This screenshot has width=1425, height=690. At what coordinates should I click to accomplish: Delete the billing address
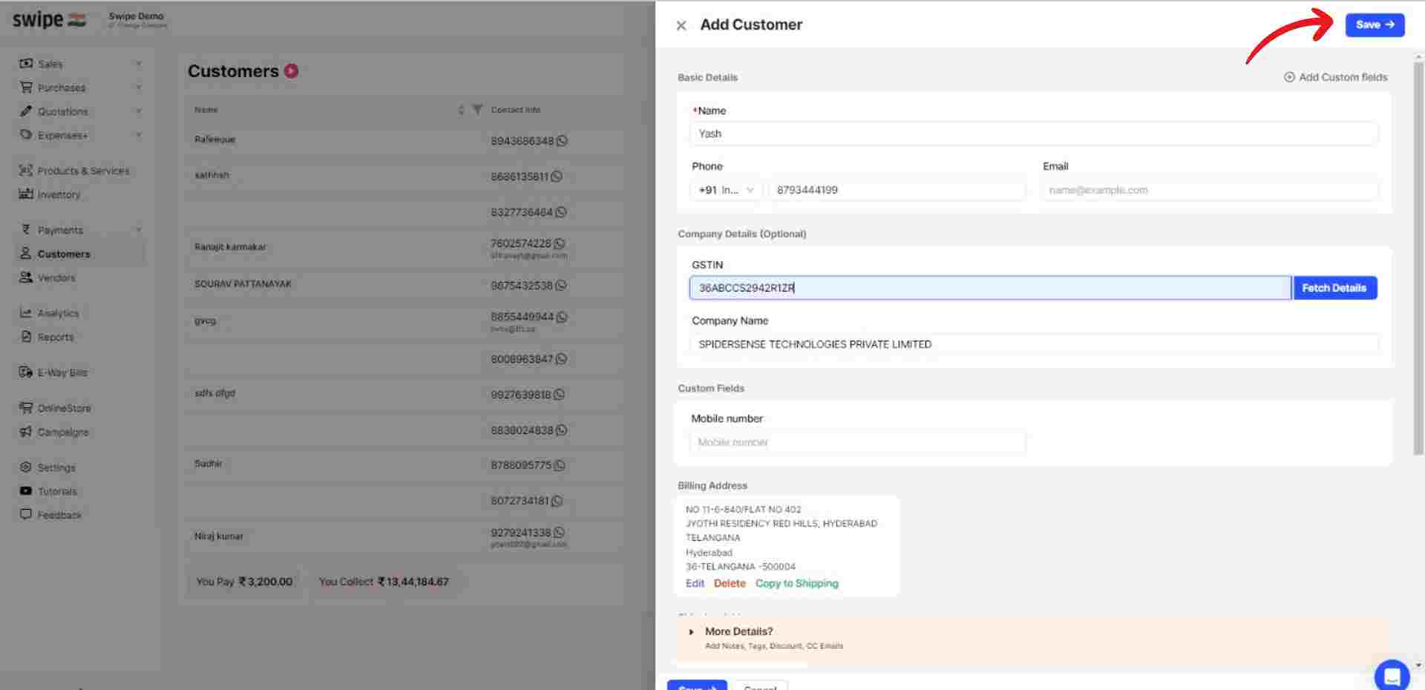(x=730, y=583)
